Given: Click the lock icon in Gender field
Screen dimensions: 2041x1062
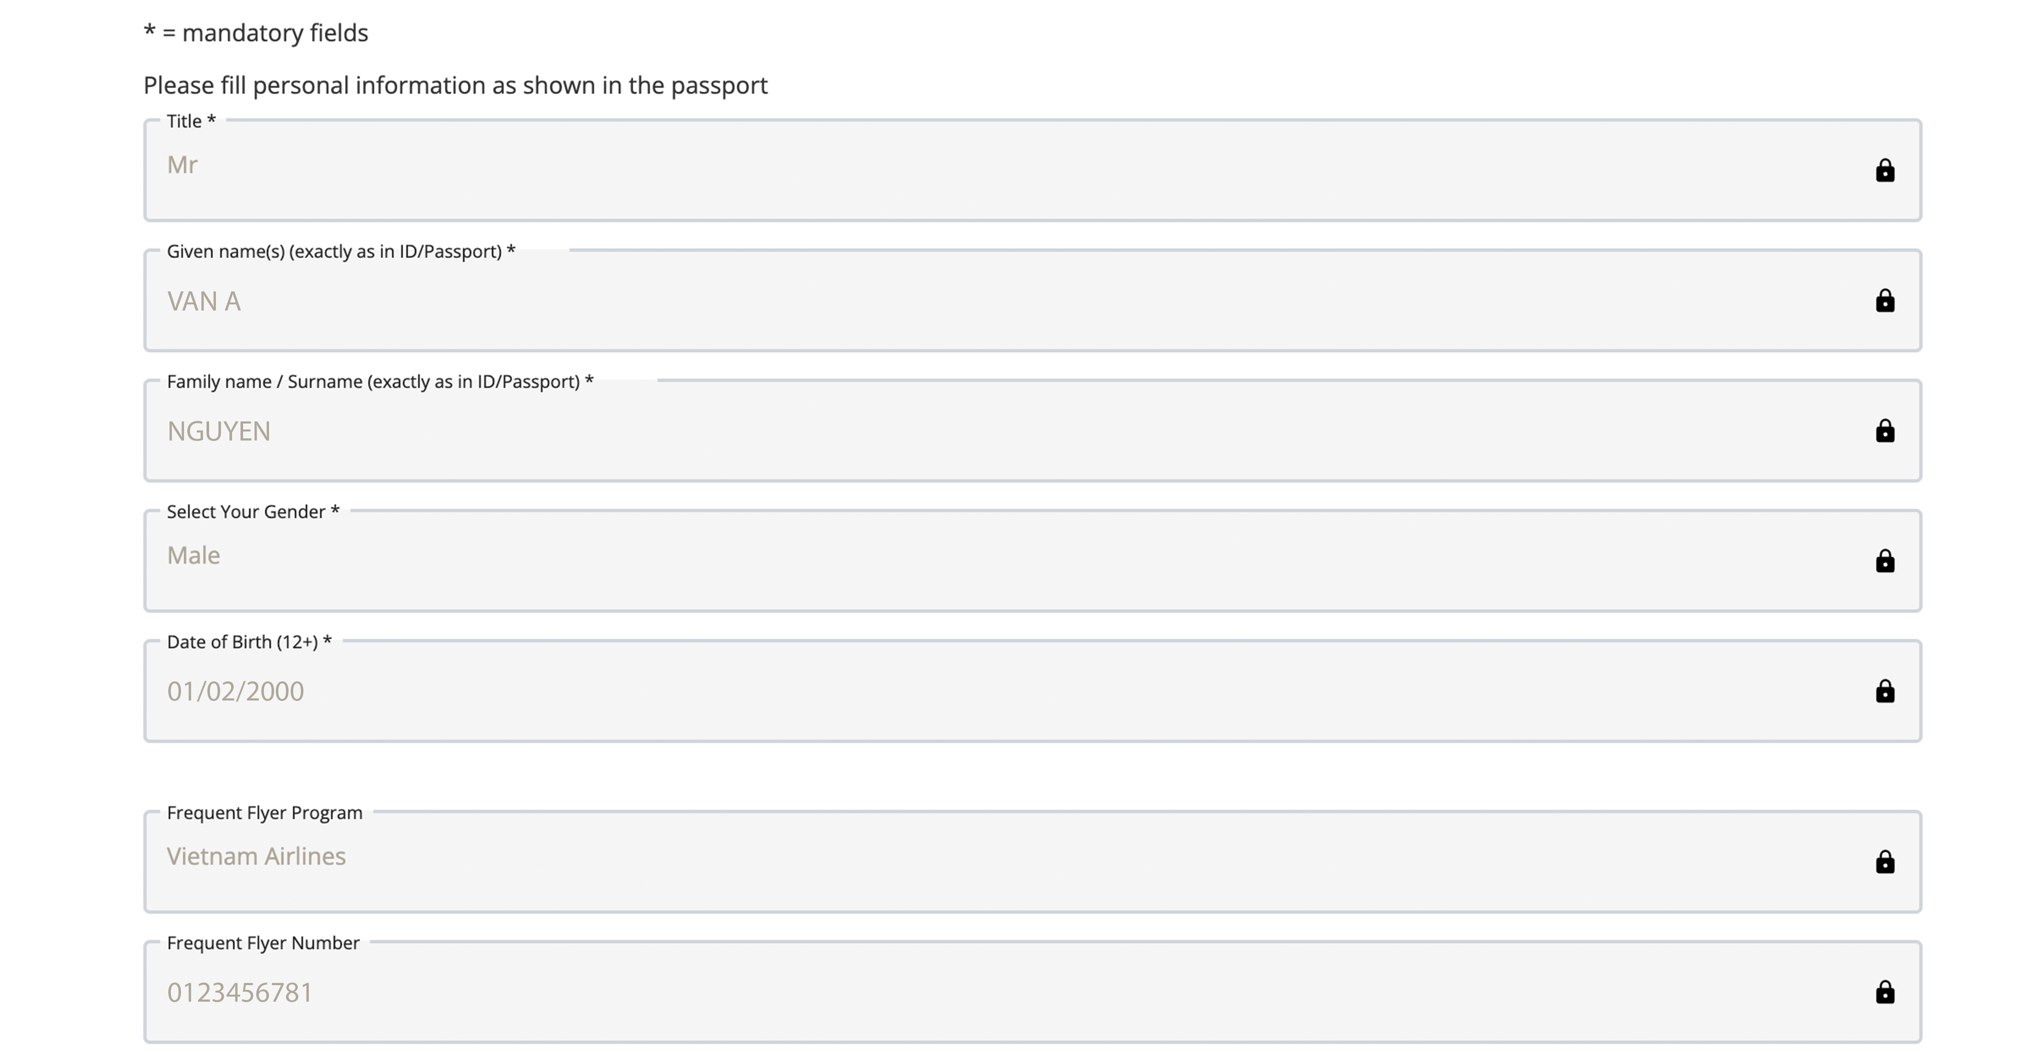Looking at the screenshot, I should pyautogui.click(x=1885, y=561).
